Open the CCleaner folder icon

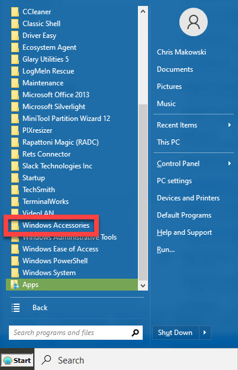[x=15, y=12]
